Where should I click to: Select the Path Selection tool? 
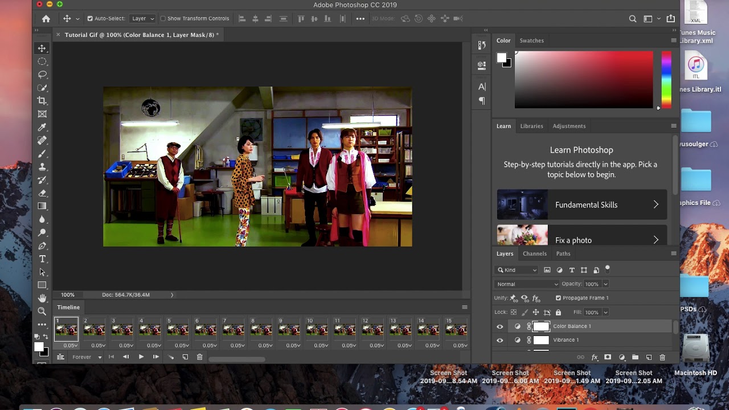pos(42,272)
